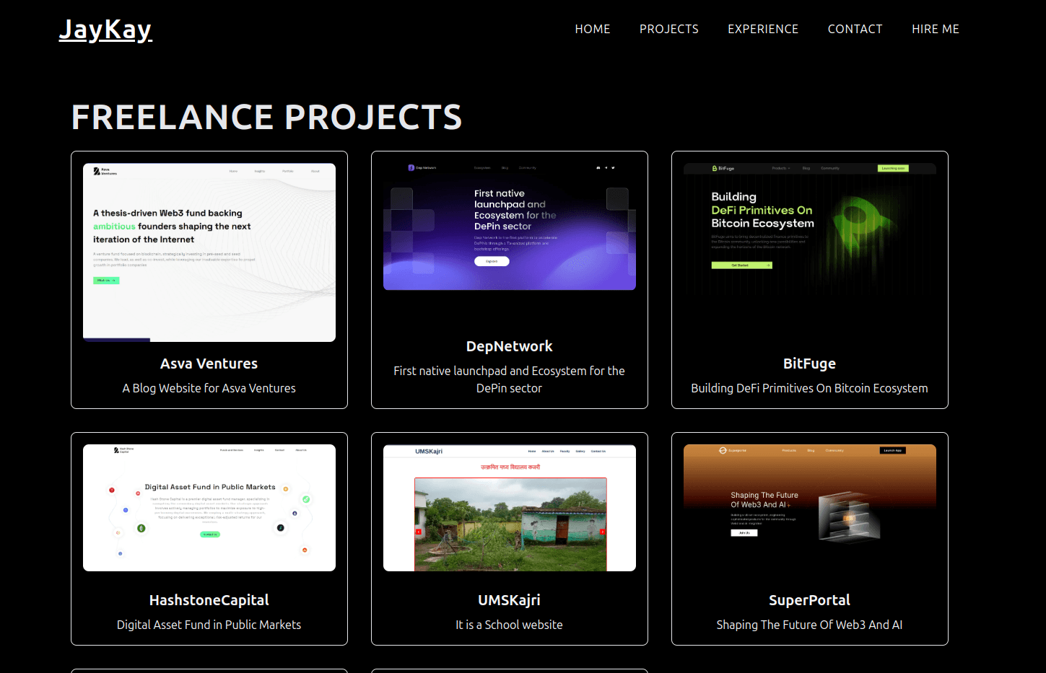The height and width of the screenshot is (673, 1046).
Task: Click the UMSKajri project title
Action: click(510, 600)
